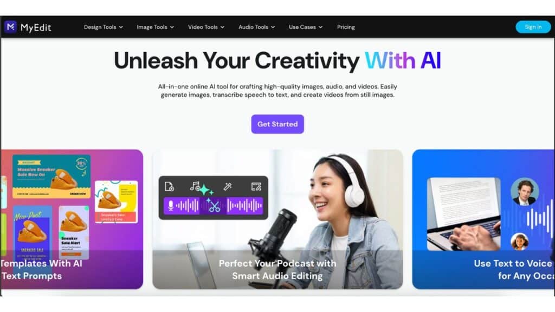Expand the Use Cases menu
Viewport: 555px width, 312px height.
306,27
